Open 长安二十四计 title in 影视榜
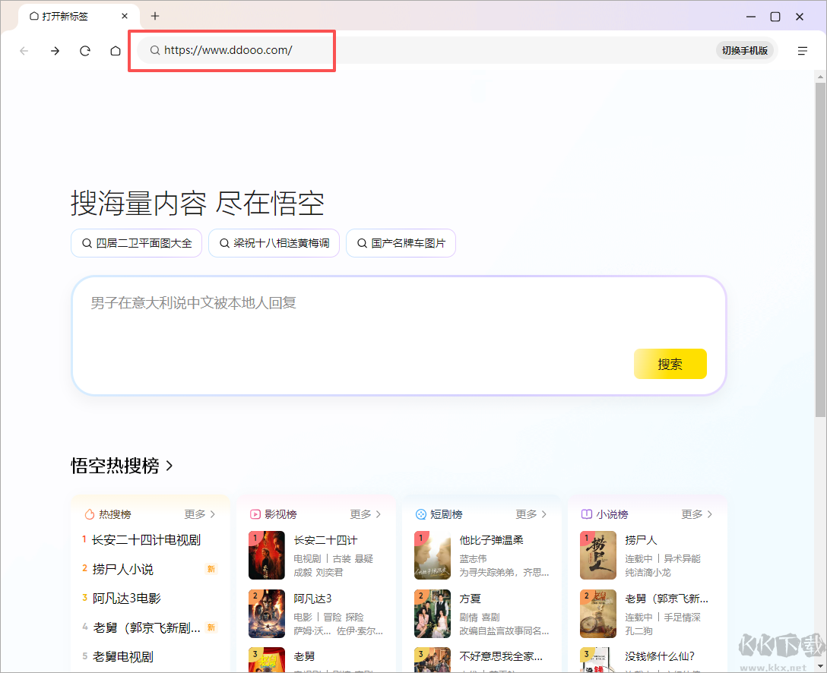827x673 pixels. [325, 540]
